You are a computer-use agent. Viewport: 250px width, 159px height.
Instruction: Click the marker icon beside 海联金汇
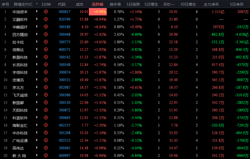tap(37, 125)
